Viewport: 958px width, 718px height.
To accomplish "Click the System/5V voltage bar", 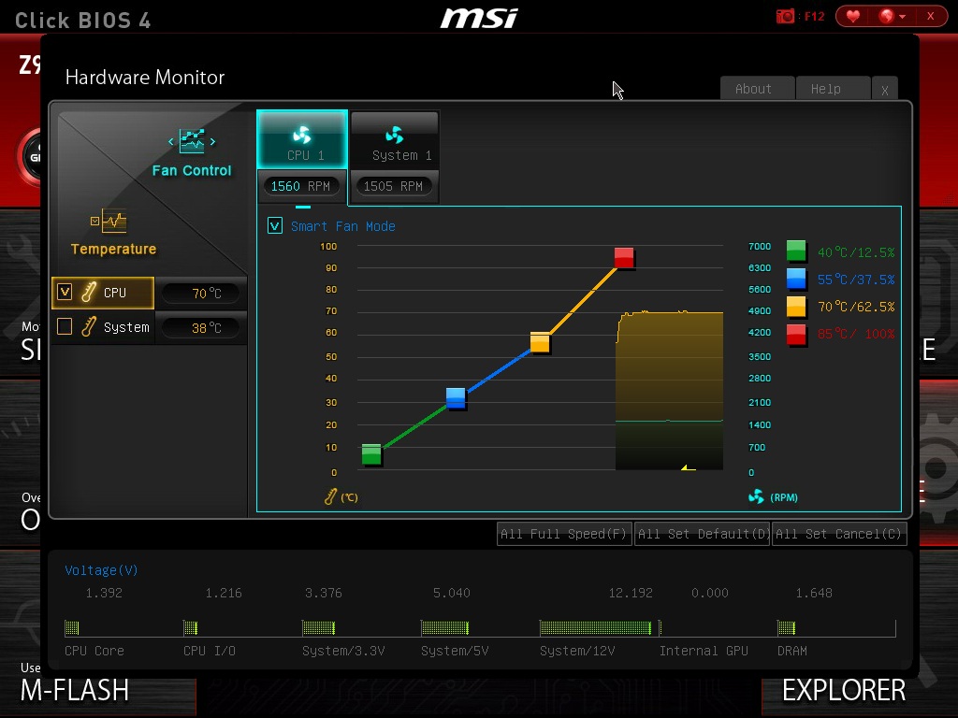I will 444,627.
